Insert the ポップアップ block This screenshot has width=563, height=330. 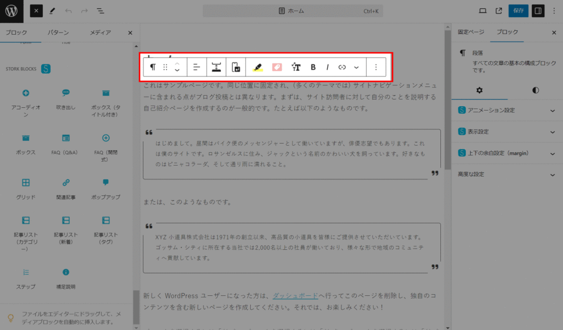[x=106, y=189]
